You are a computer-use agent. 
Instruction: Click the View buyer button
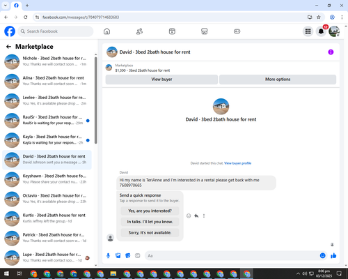pos(161,80)
